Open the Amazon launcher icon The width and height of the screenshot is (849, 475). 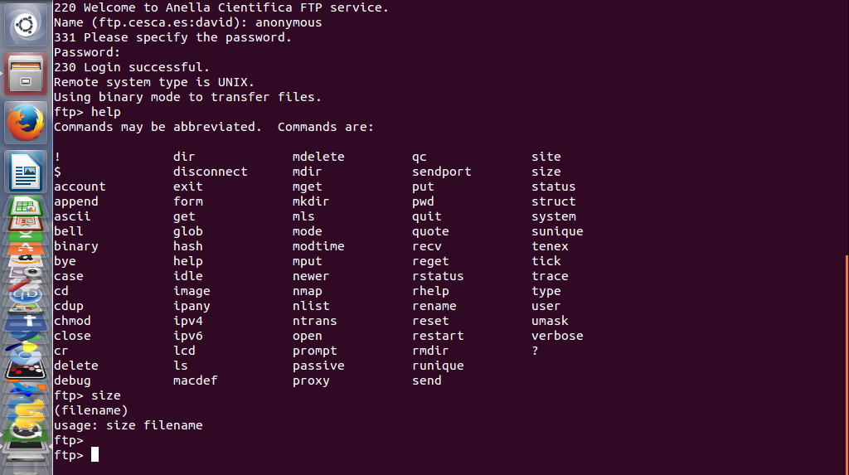click(x=26, y=261)
